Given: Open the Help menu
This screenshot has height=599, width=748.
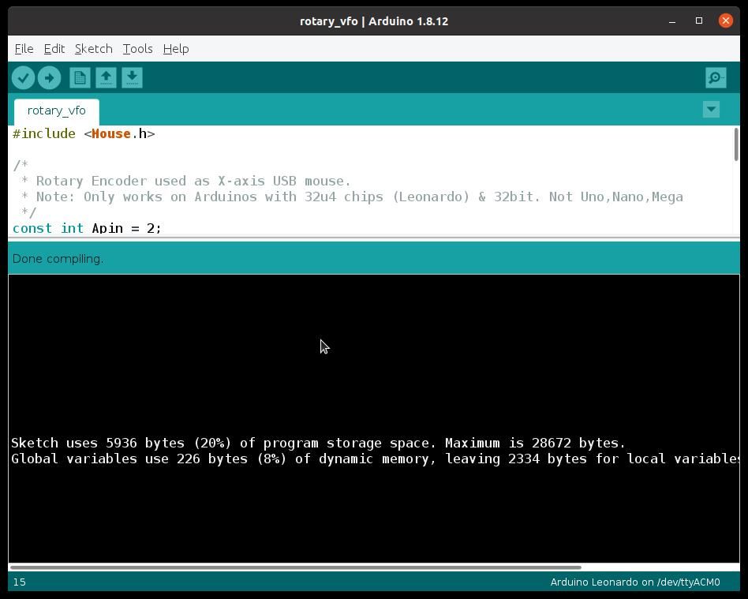Looking at the screenshot, I should (176, 49).
